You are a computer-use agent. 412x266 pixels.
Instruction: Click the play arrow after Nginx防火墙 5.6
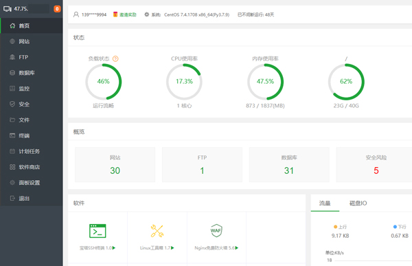pos(237,248)
